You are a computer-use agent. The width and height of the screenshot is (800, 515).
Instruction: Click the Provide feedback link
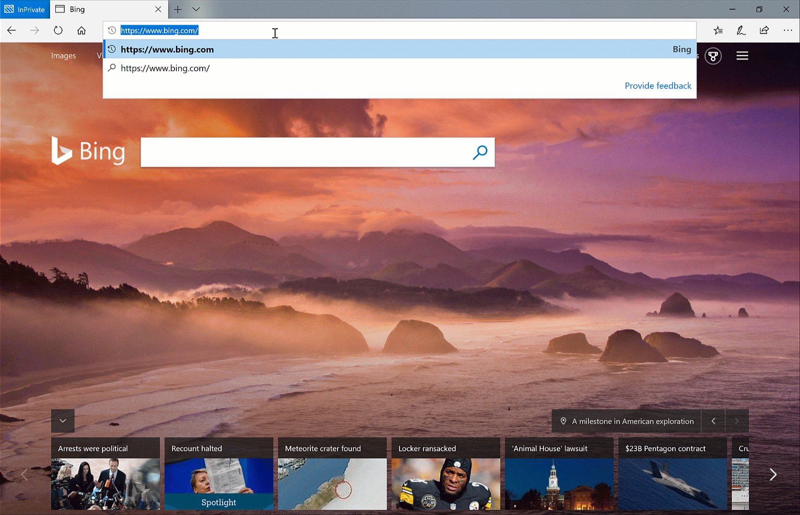(657, 86)
